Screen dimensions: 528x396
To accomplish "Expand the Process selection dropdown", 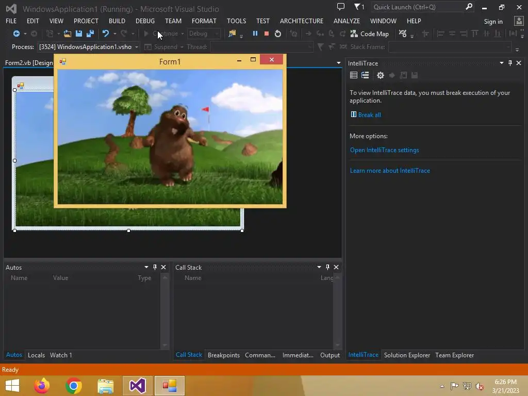I will [x=137, y=47].
